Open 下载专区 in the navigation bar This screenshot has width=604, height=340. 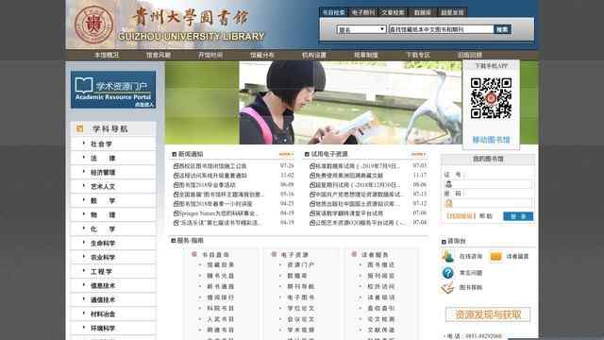[x=418, y=55]
